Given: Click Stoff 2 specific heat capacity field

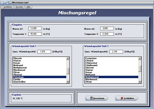Looking at the screenshot, I should [x=116, y=52].
